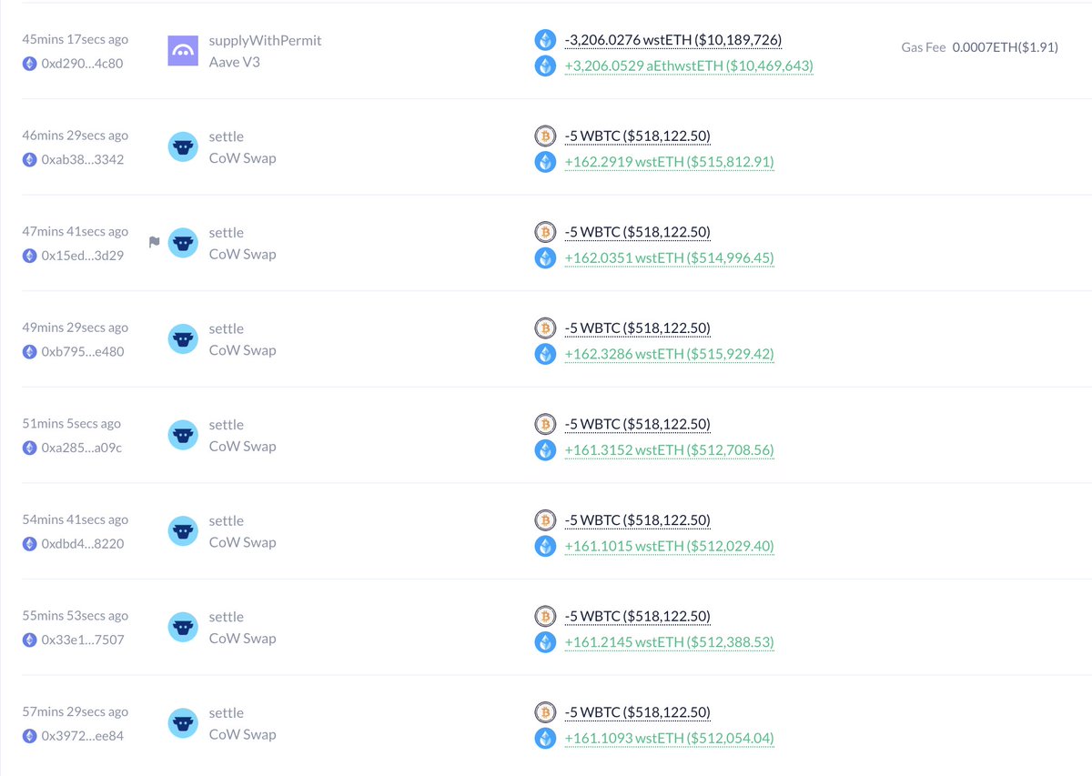Open transaction hash 0xd290...4c80
Screen dimensions: 1092x776
point(82,64)
